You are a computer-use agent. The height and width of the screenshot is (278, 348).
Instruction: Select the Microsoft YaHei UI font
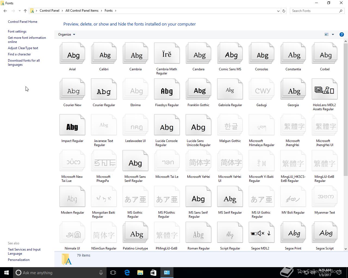(x=230, y=161)
